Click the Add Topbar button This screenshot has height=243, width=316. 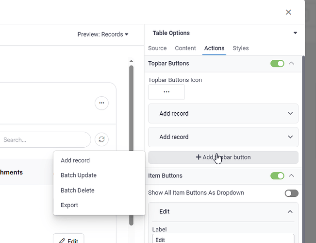(223, 157)
